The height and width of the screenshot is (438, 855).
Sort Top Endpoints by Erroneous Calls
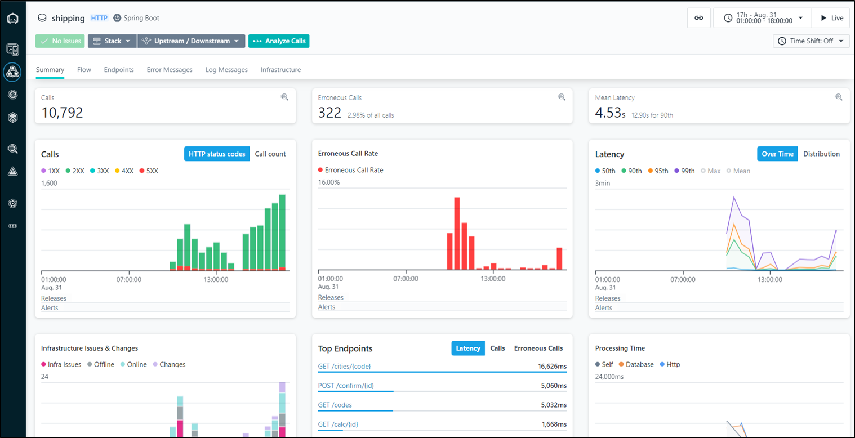coord(538,348)
